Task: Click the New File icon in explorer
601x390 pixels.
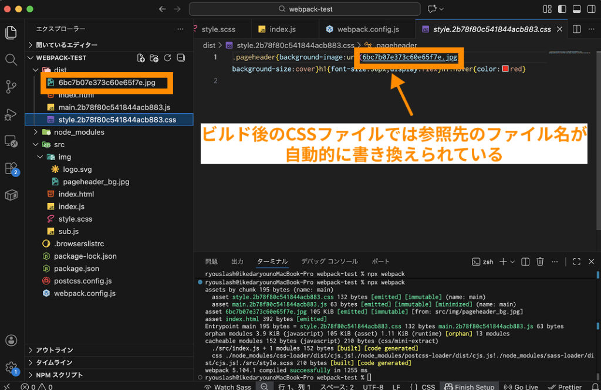Action: [x=141, y=57]
